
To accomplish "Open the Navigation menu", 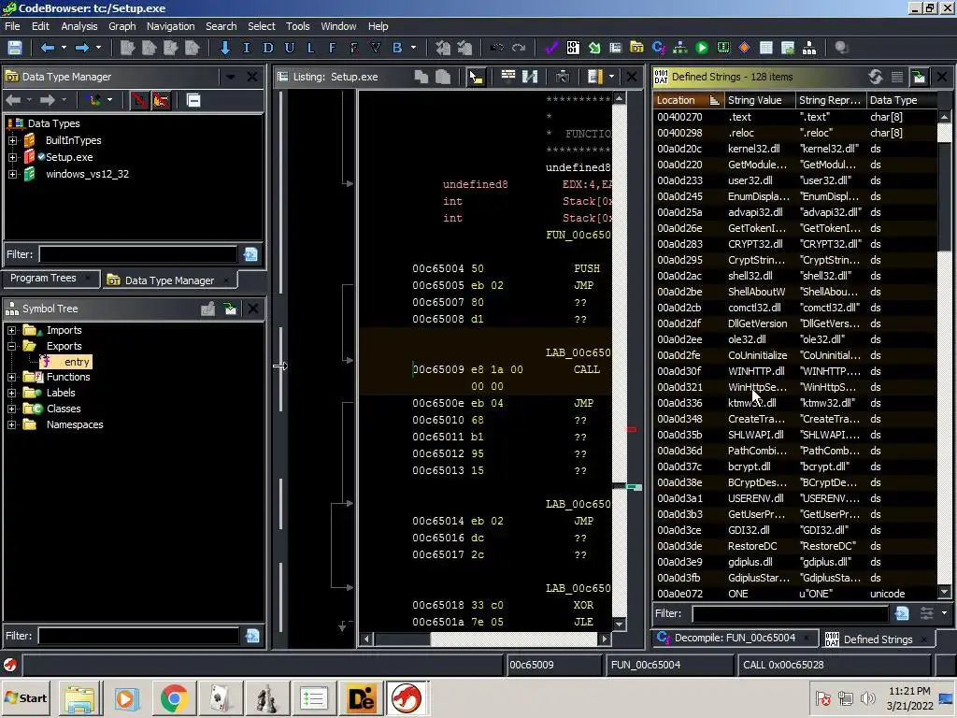I will pyautogui.click(x=170, y=26).
